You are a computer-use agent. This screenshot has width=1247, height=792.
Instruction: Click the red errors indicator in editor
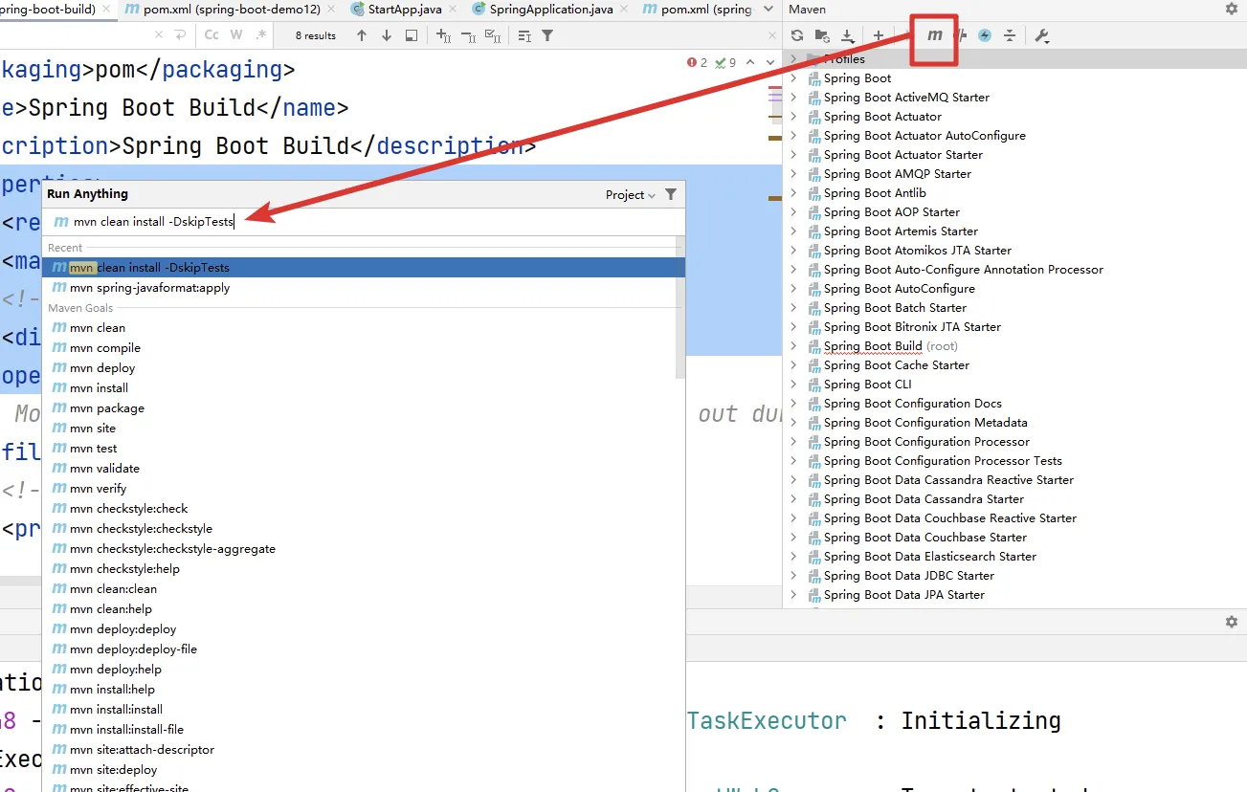pyautogui.click(x=698, y=62)
